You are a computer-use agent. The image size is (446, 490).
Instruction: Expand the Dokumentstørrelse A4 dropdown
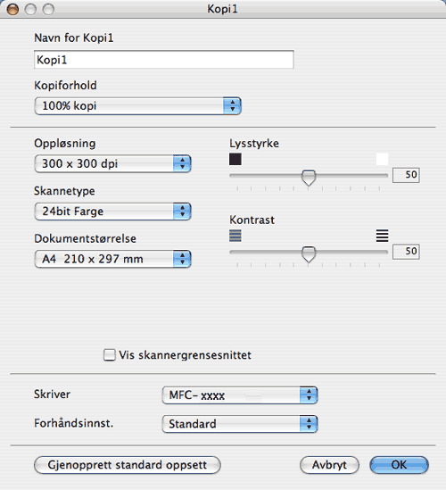[112, 259]
